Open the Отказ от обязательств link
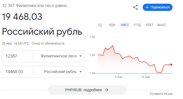Image resolution: width=183 pixels, height=99 pixels. (48, 44)
